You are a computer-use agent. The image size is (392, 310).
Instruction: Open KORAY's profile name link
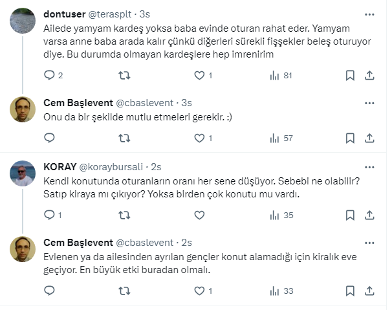click(x=60, y=166)
